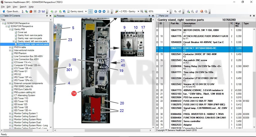
Task: Click the copy pages toolbar icon
Action: [39, 12]
